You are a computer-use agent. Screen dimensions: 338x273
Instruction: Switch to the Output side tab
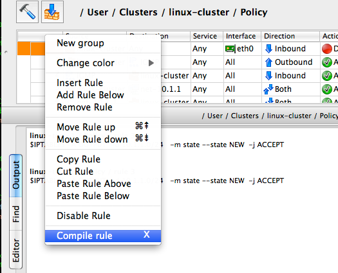pyautogui.click(x=15, y=175)
